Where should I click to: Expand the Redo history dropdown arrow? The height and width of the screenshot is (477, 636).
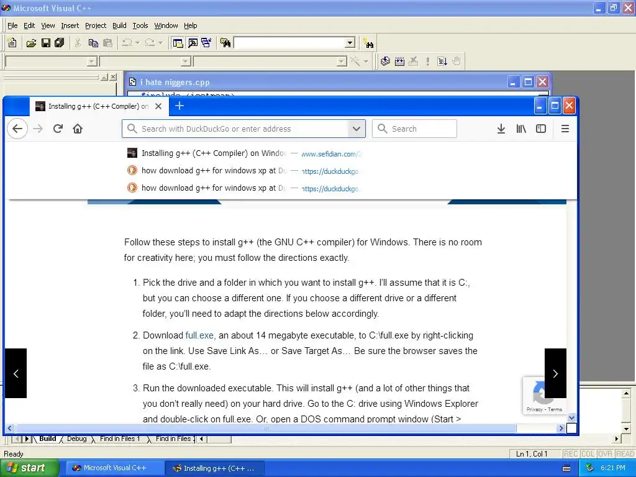[x=160, y=43]
